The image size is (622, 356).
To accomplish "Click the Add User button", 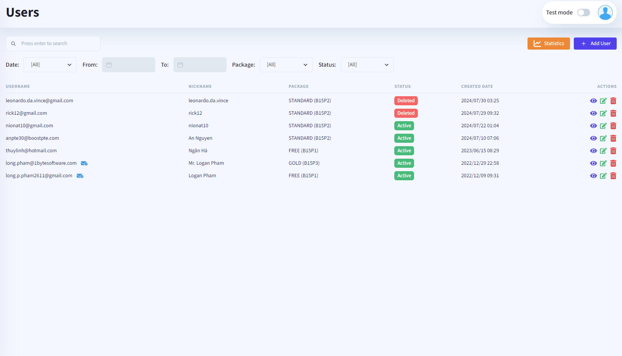I will (x=595, y=44).
